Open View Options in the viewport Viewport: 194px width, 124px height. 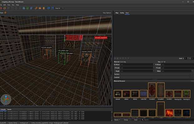pos(107,13)
